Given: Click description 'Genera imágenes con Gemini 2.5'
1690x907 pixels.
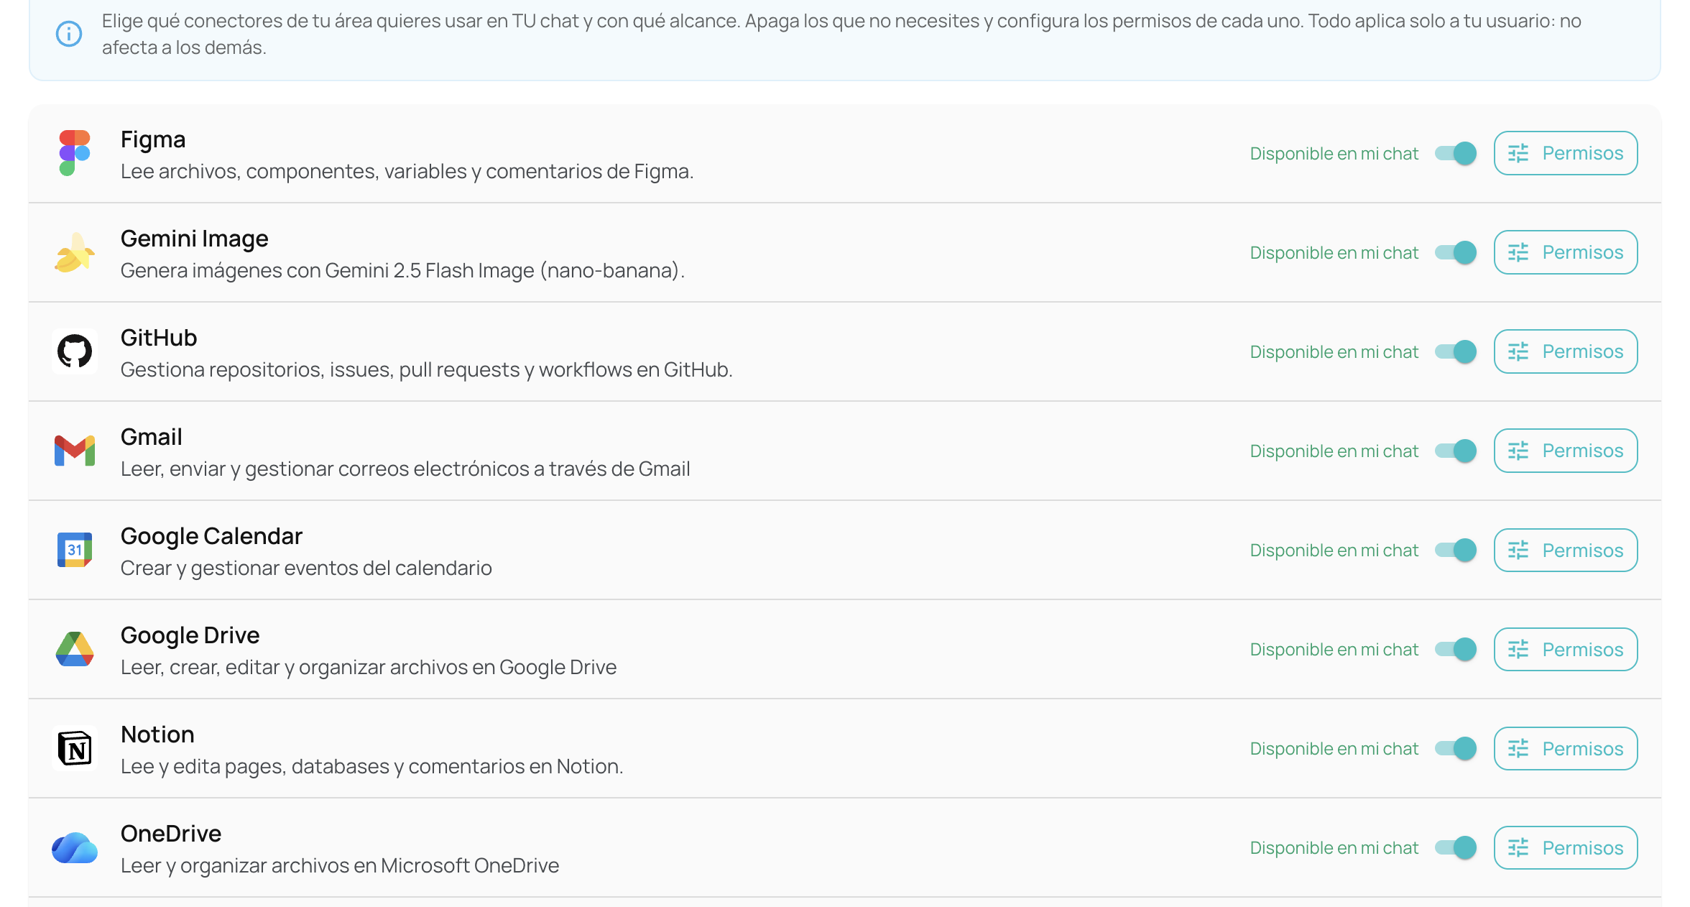Looking at the screenshot, I should pos(402,271).
